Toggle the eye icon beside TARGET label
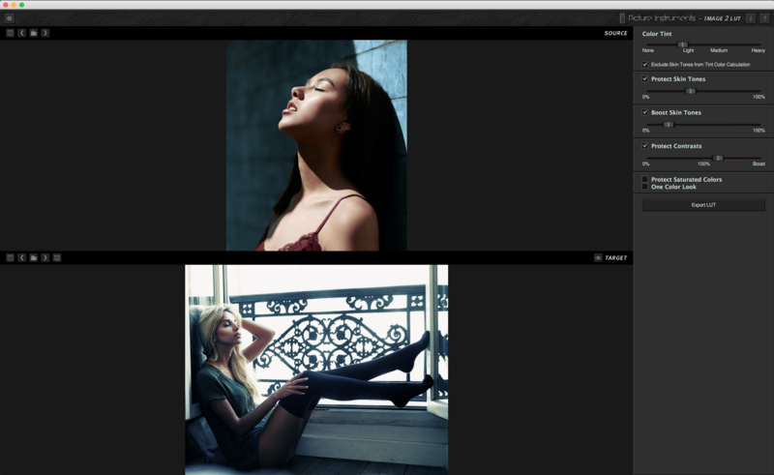This screenshot has width=774, height=475. point(598,257)
